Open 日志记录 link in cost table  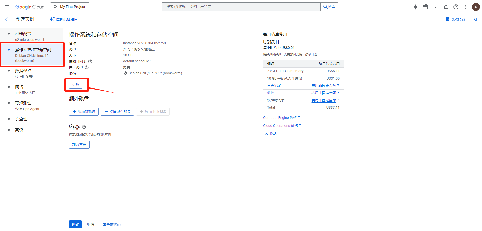[274, 86]
